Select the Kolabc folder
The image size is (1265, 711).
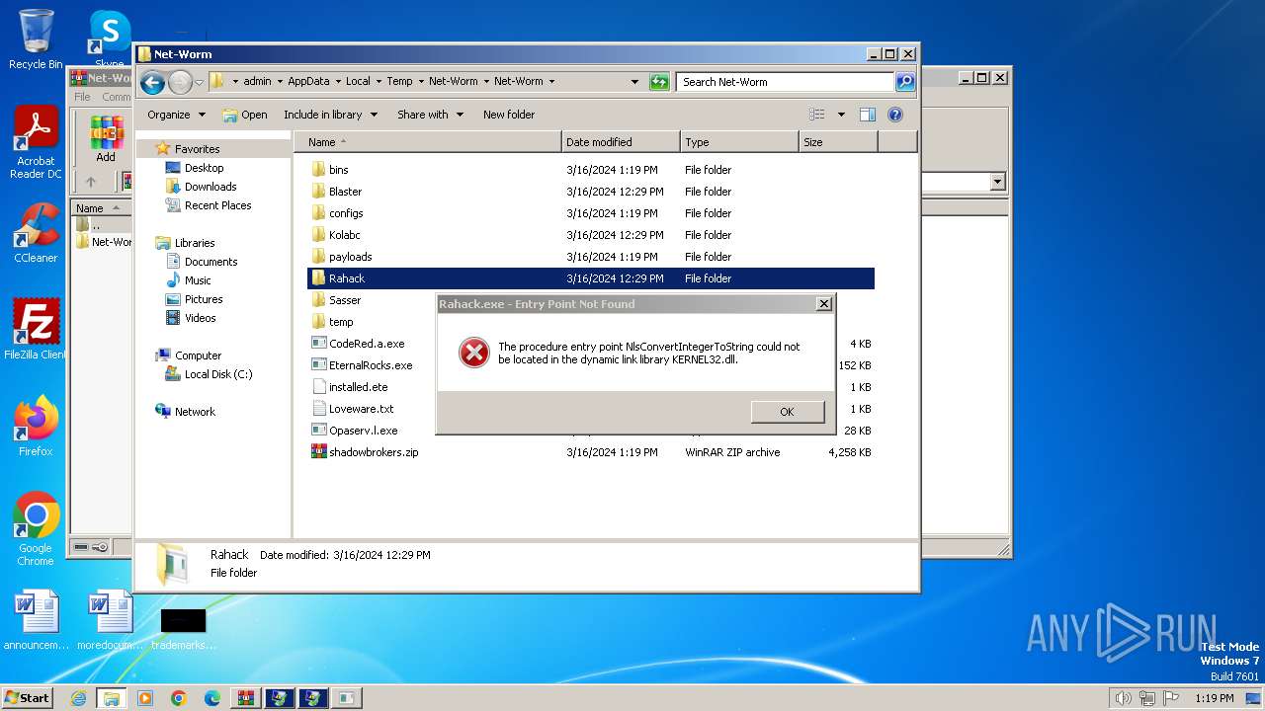pyautogui.click(x=591, y=235)
